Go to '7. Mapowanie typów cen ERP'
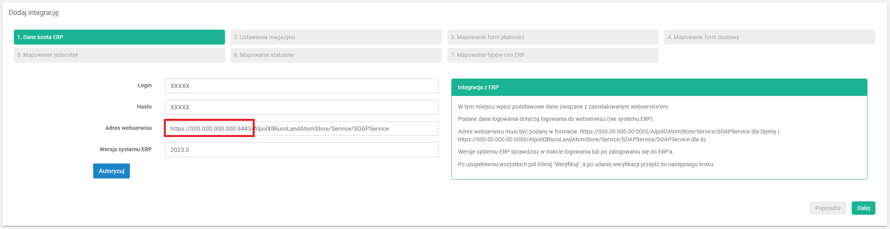 552,55
